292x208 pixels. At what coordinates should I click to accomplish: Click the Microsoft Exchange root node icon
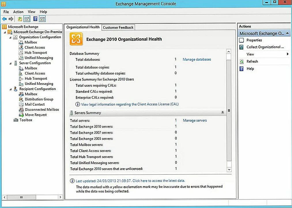(x=5, y=27)
